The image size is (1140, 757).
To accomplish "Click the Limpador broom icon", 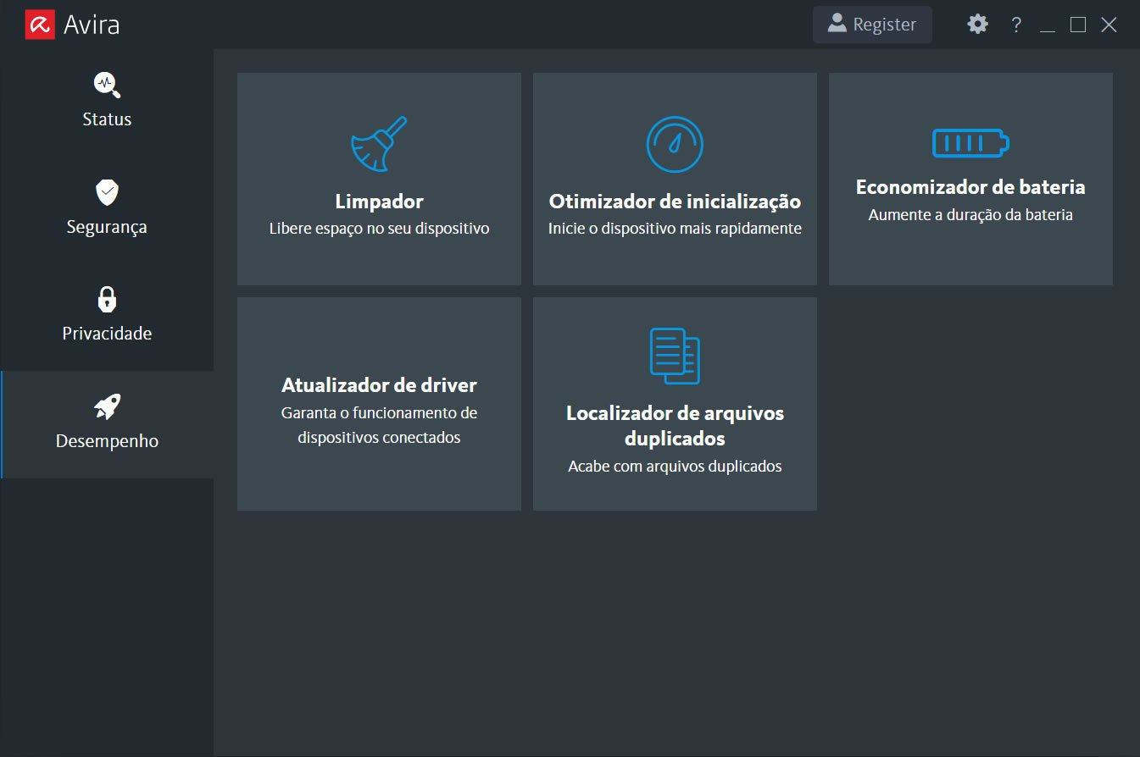I will point(379,144).
